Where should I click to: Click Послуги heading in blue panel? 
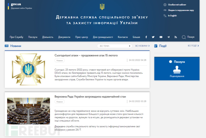click(x=179, y=62)
